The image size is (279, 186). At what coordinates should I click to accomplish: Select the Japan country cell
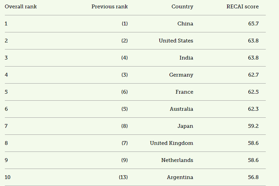point(185,126)
